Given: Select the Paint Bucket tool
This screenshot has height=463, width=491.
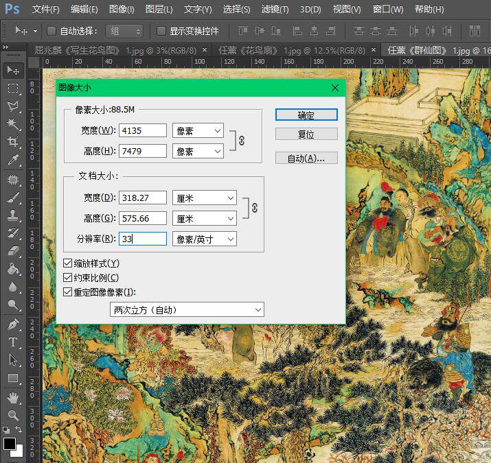Looking at the screenshot, I should pos(13,269).
